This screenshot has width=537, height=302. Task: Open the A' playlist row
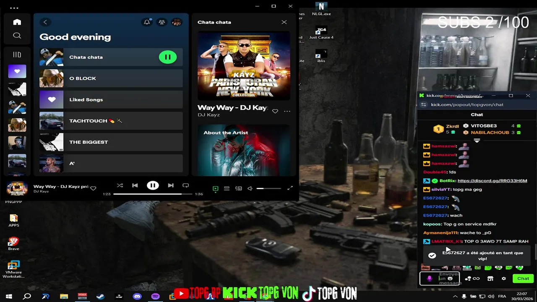coord(111,163)
